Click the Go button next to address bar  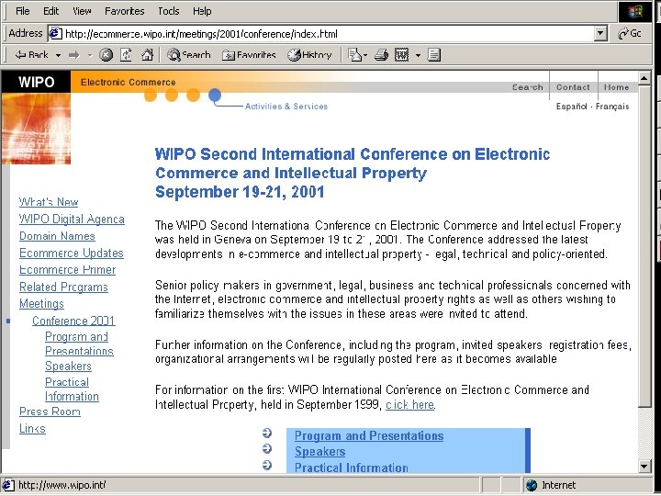click(630, 34)
